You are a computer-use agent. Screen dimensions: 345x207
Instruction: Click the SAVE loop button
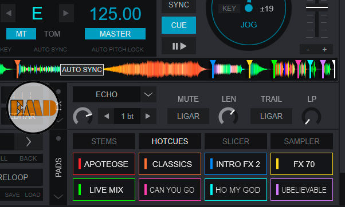coord(13,195)
